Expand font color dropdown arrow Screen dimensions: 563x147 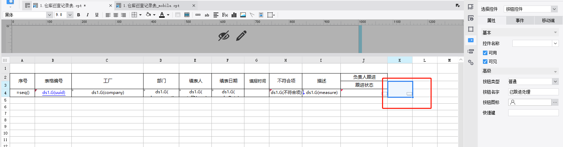pyautogui.click(x=168, y=15)
